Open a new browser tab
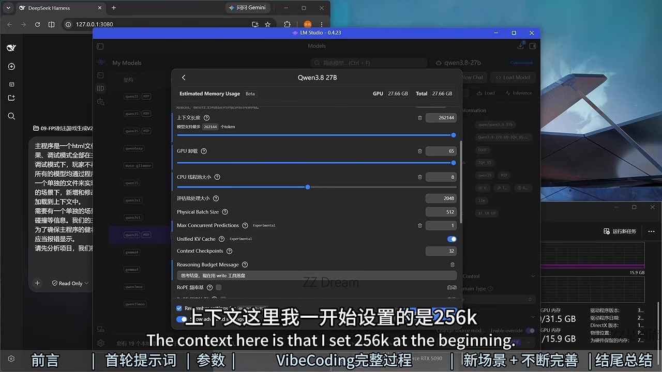This screenshot has width=662, height=372. coord(114,8)
